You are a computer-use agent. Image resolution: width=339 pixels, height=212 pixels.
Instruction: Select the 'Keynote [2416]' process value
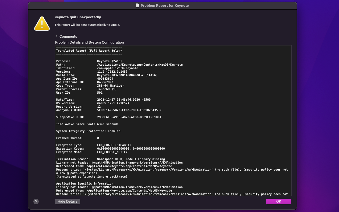tap(110, 61)
